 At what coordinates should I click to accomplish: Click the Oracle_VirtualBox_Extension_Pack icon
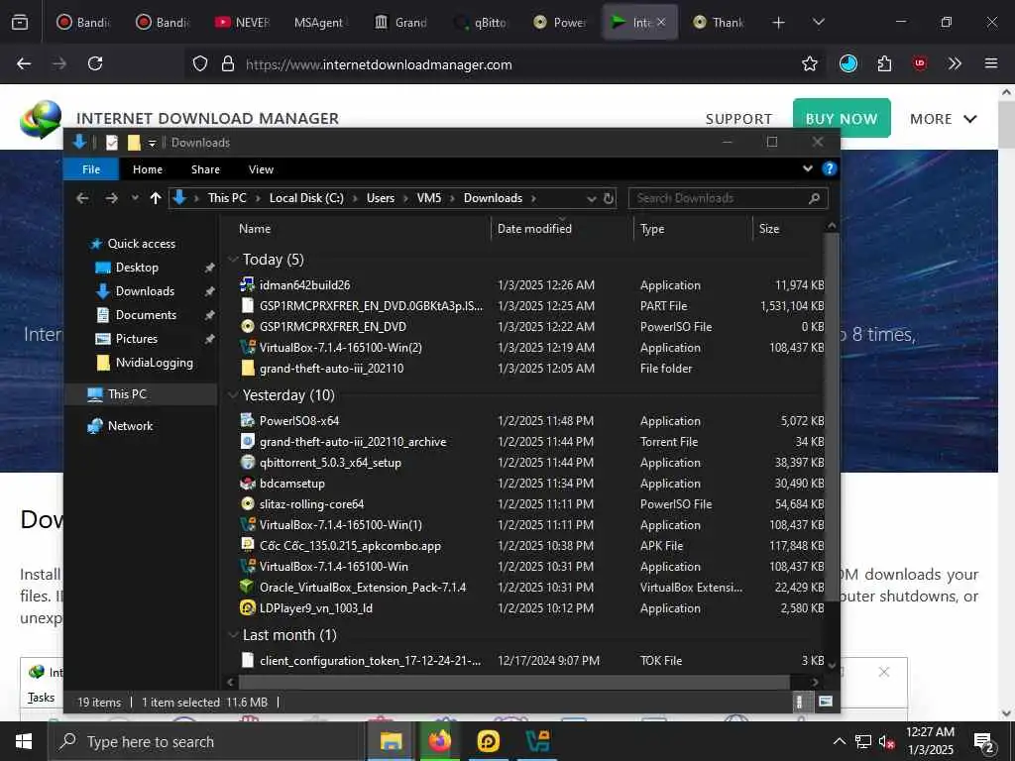247,587
